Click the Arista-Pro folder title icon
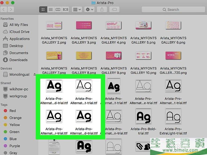207x155 pixels. (93, 3)
